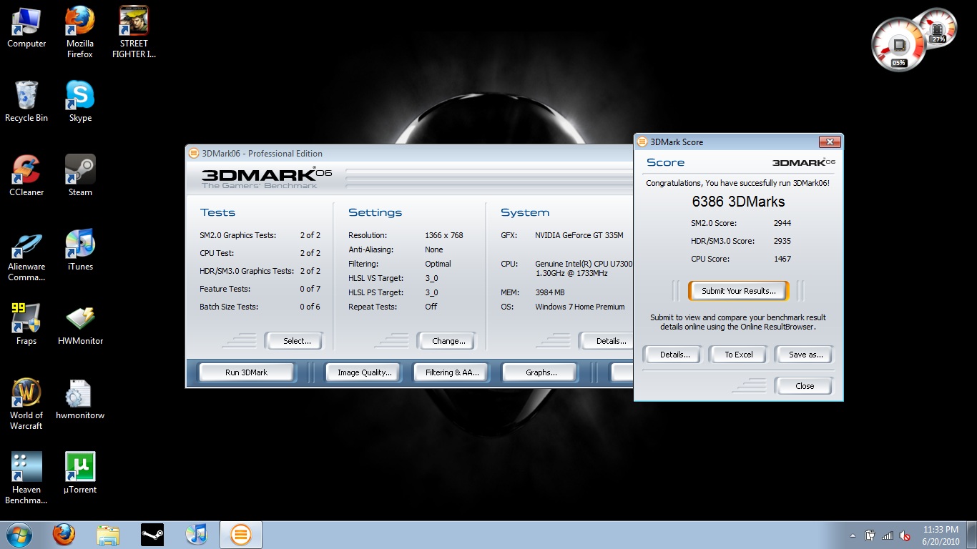Open the HWMonitor desktop shortcut
This screenshot has height=549, width=977.
pos(80,325)
